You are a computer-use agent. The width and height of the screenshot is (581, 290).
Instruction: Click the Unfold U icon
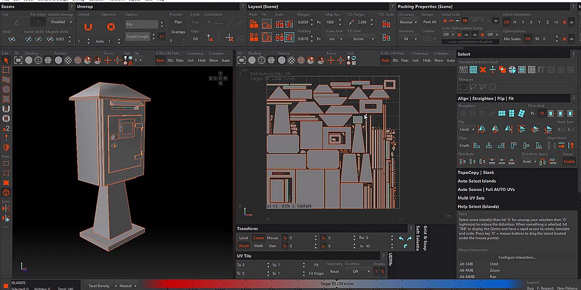pos(87,27)
